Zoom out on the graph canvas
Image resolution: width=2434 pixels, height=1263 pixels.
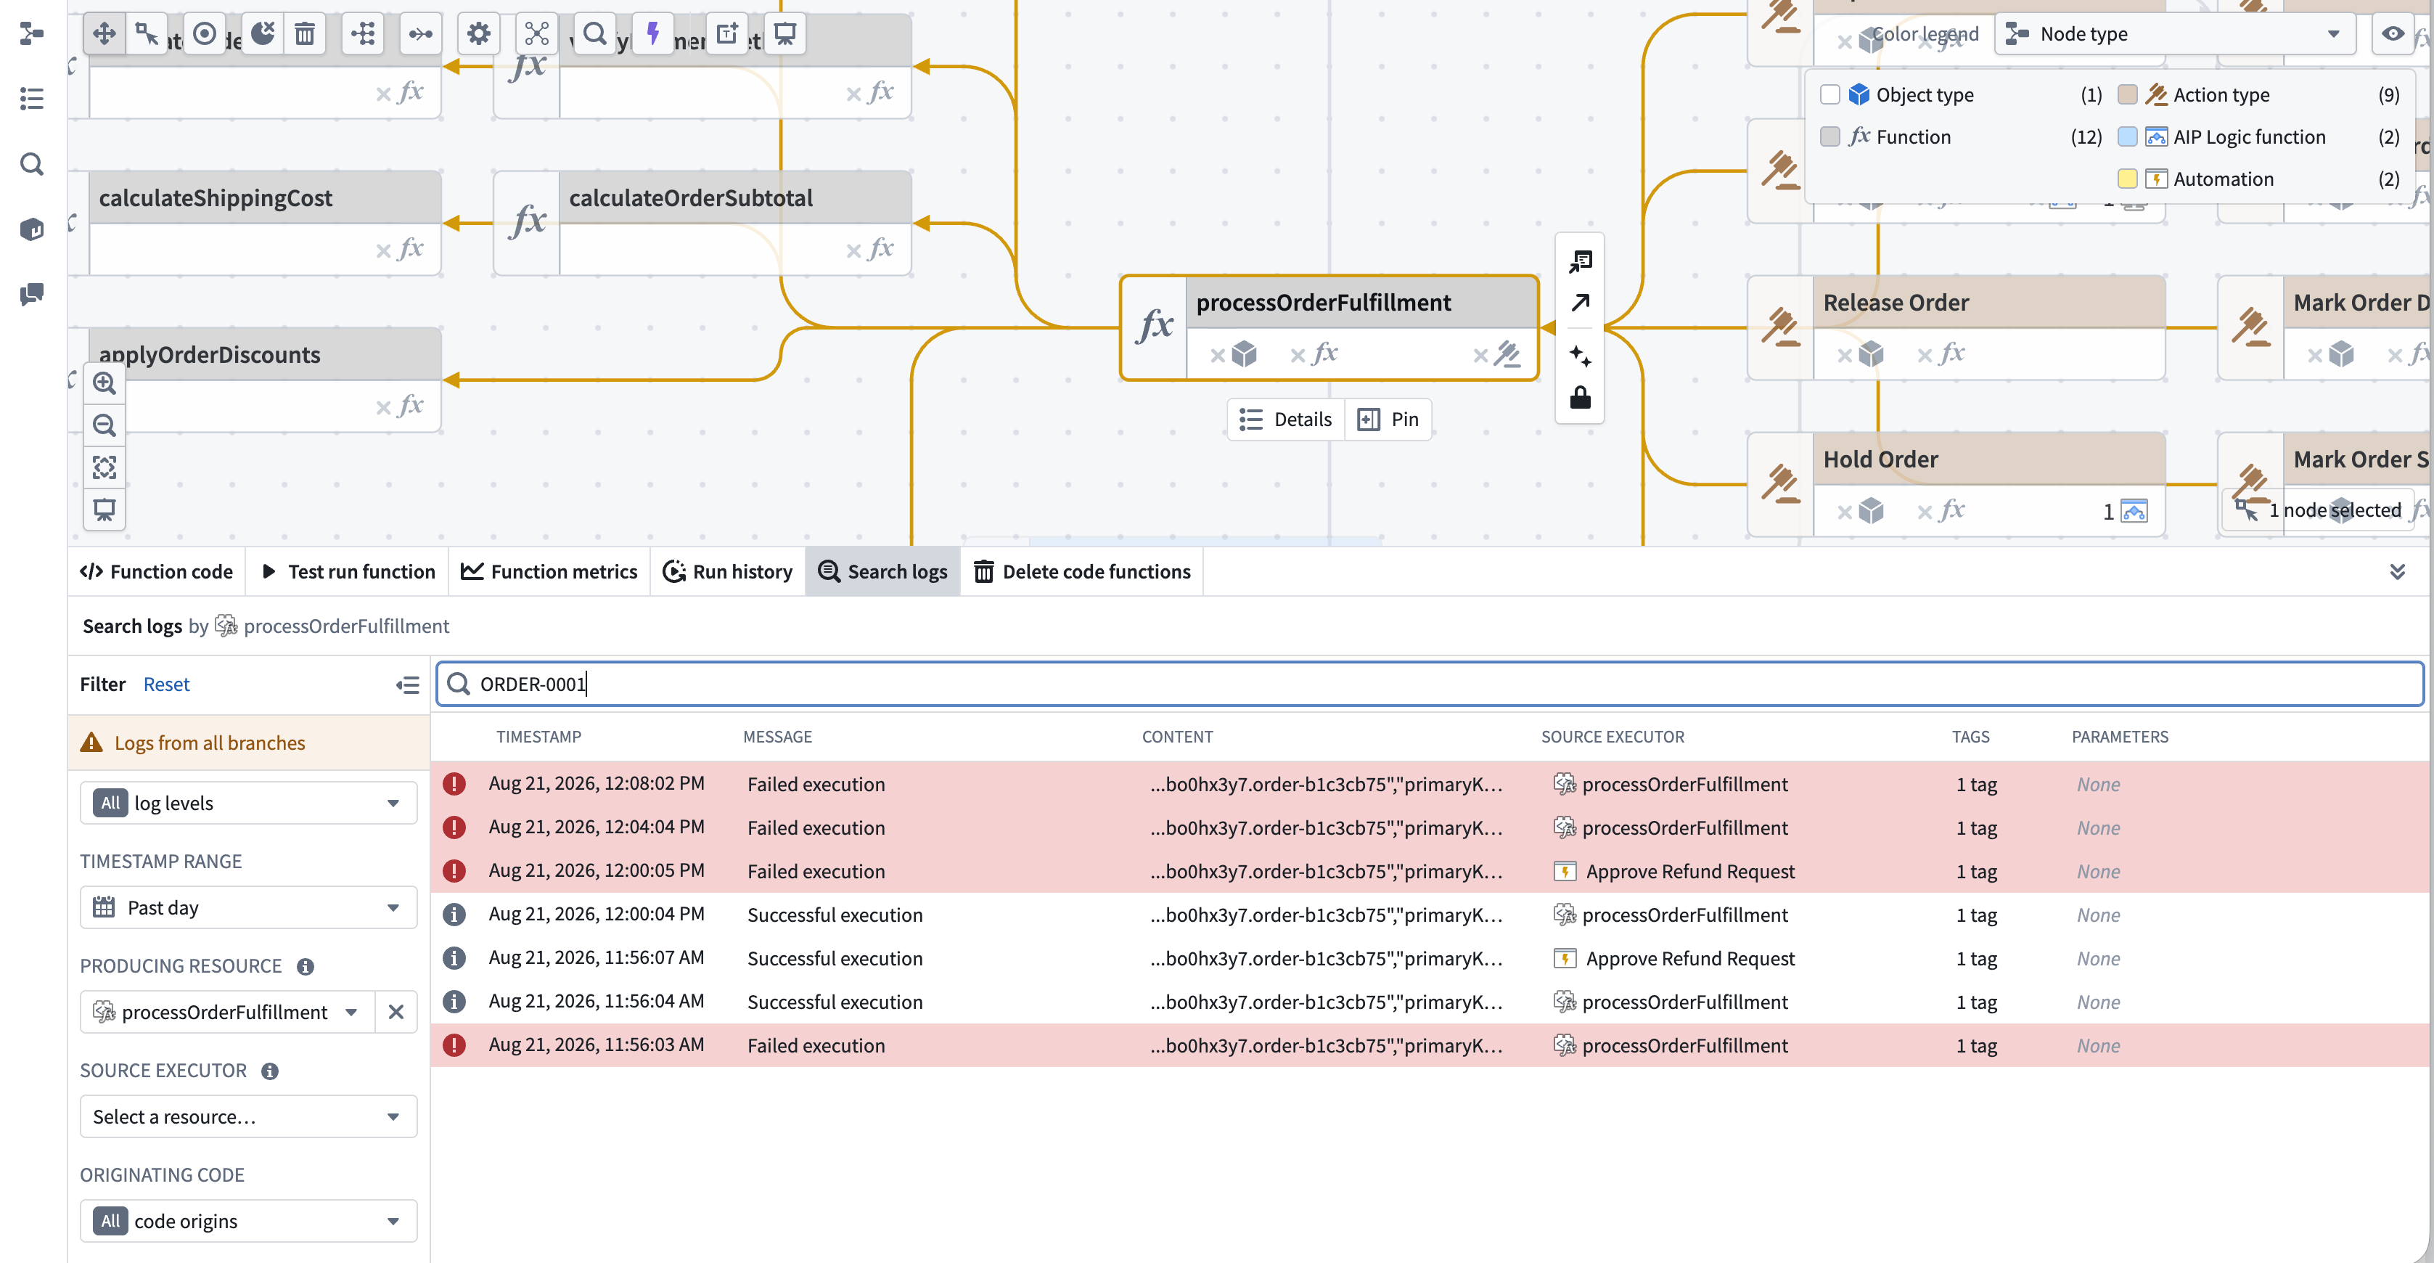tap(104, 425)
